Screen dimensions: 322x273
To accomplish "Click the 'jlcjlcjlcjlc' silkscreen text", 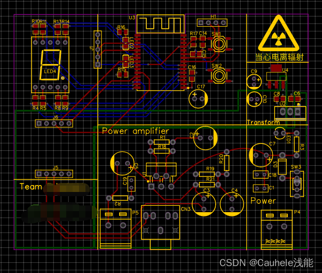I will tap(276, 241).
